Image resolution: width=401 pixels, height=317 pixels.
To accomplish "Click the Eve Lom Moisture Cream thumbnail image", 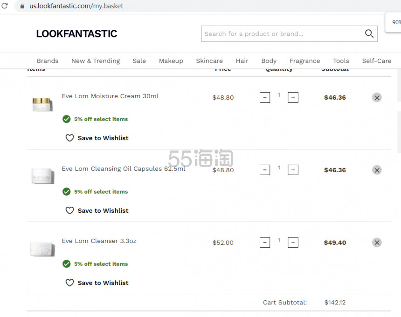I will [x=42, y=104].
